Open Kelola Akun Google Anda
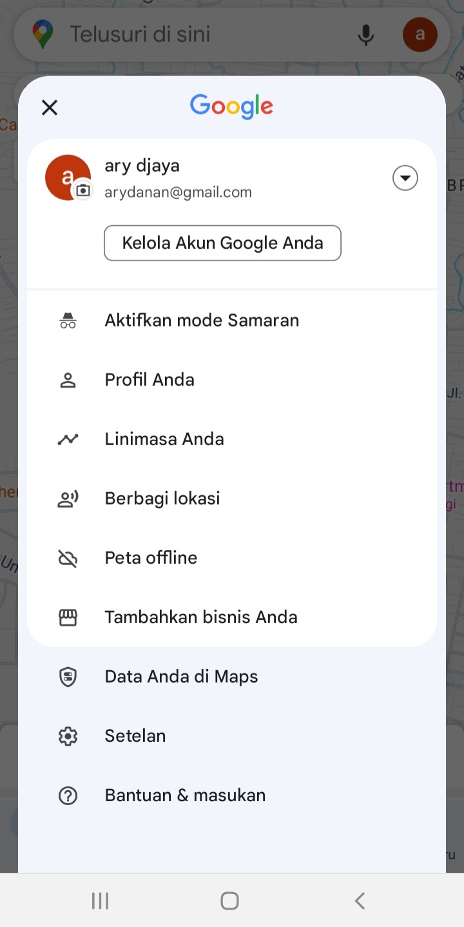This screenshot has height=927, width=464. (x=222, y=243)
